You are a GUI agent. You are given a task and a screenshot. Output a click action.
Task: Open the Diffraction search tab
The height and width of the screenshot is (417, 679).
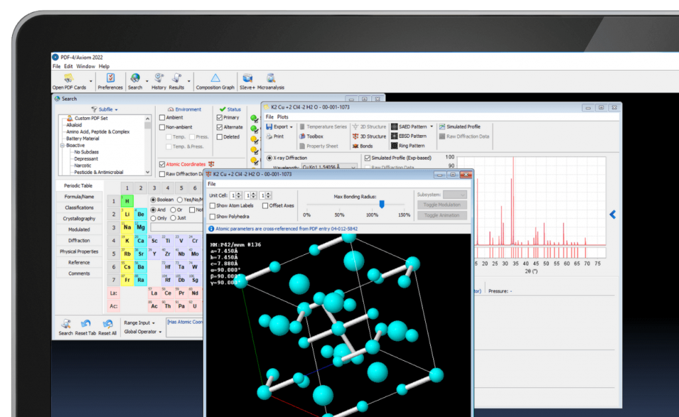pos(79,241)
